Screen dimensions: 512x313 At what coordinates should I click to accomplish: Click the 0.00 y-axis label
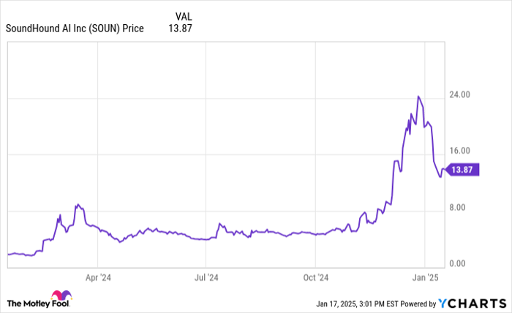pos(458,263)
